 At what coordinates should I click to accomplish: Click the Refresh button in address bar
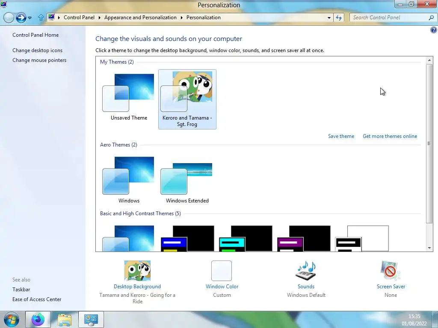[x=339, y=18]
